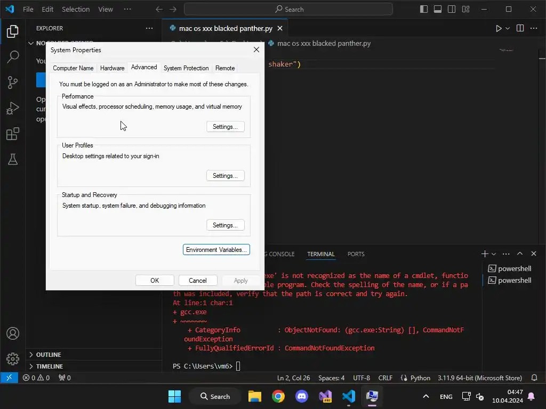Click the Ln 2, Col 26 status entry
The width and height of the screenshot is (546, 409).
(x=294, y=378)
